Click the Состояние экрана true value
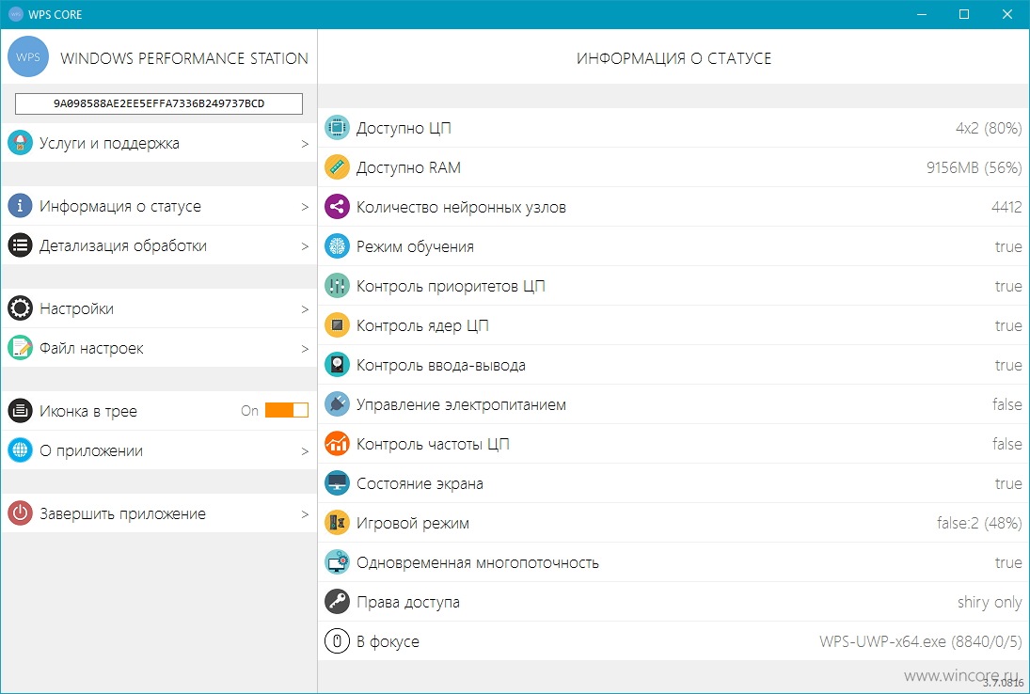Viewport: 1030px width, 694px height. tap(1008, 483)
